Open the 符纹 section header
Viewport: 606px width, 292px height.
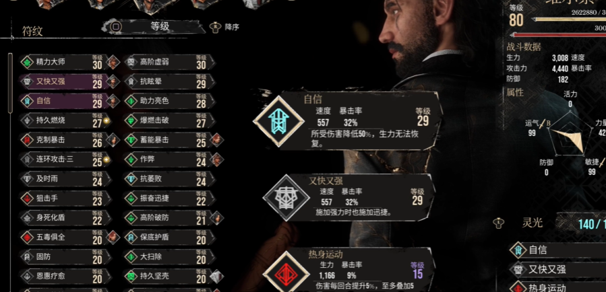coord(32,31)
